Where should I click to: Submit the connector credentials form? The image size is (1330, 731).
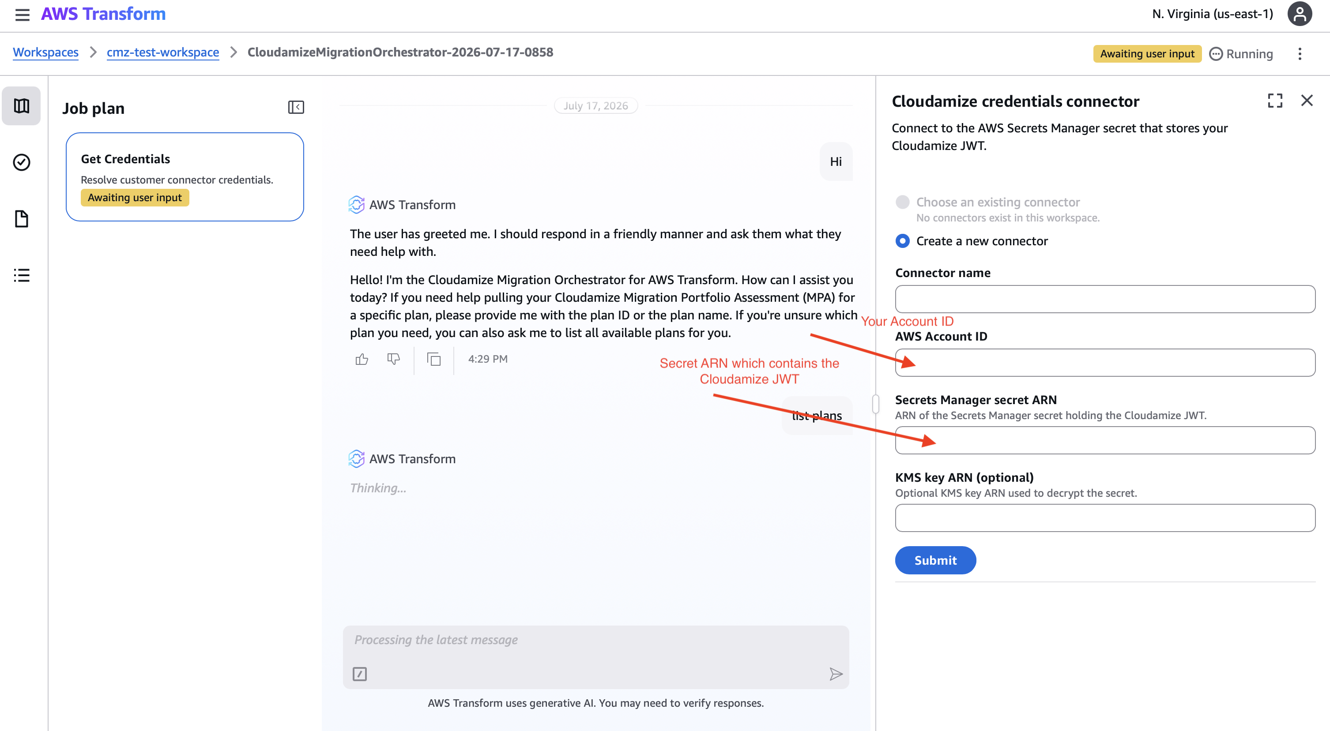tap(935, 560)
